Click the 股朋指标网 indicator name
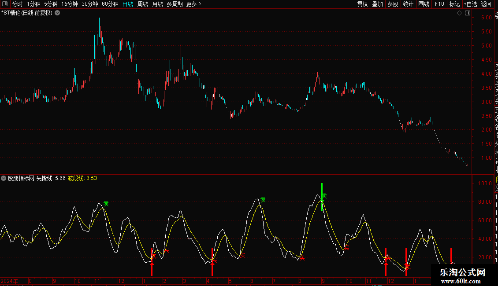 [x=21, y=178]
